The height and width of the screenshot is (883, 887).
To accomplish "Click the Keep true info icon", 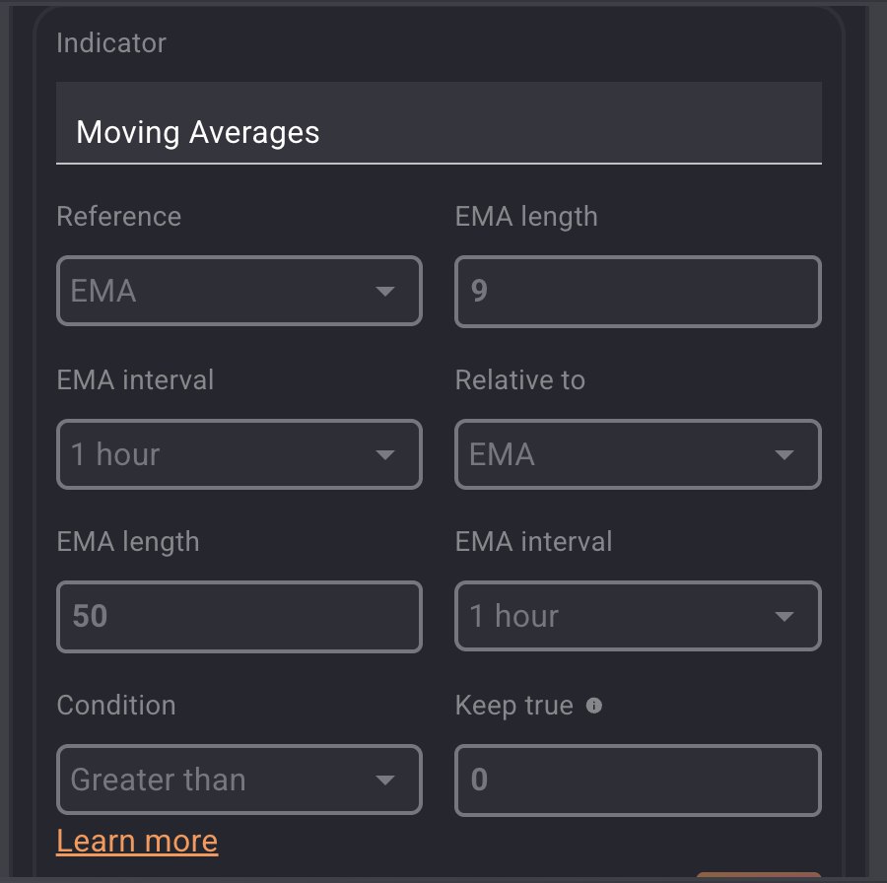I will click(x=593, y=706).
